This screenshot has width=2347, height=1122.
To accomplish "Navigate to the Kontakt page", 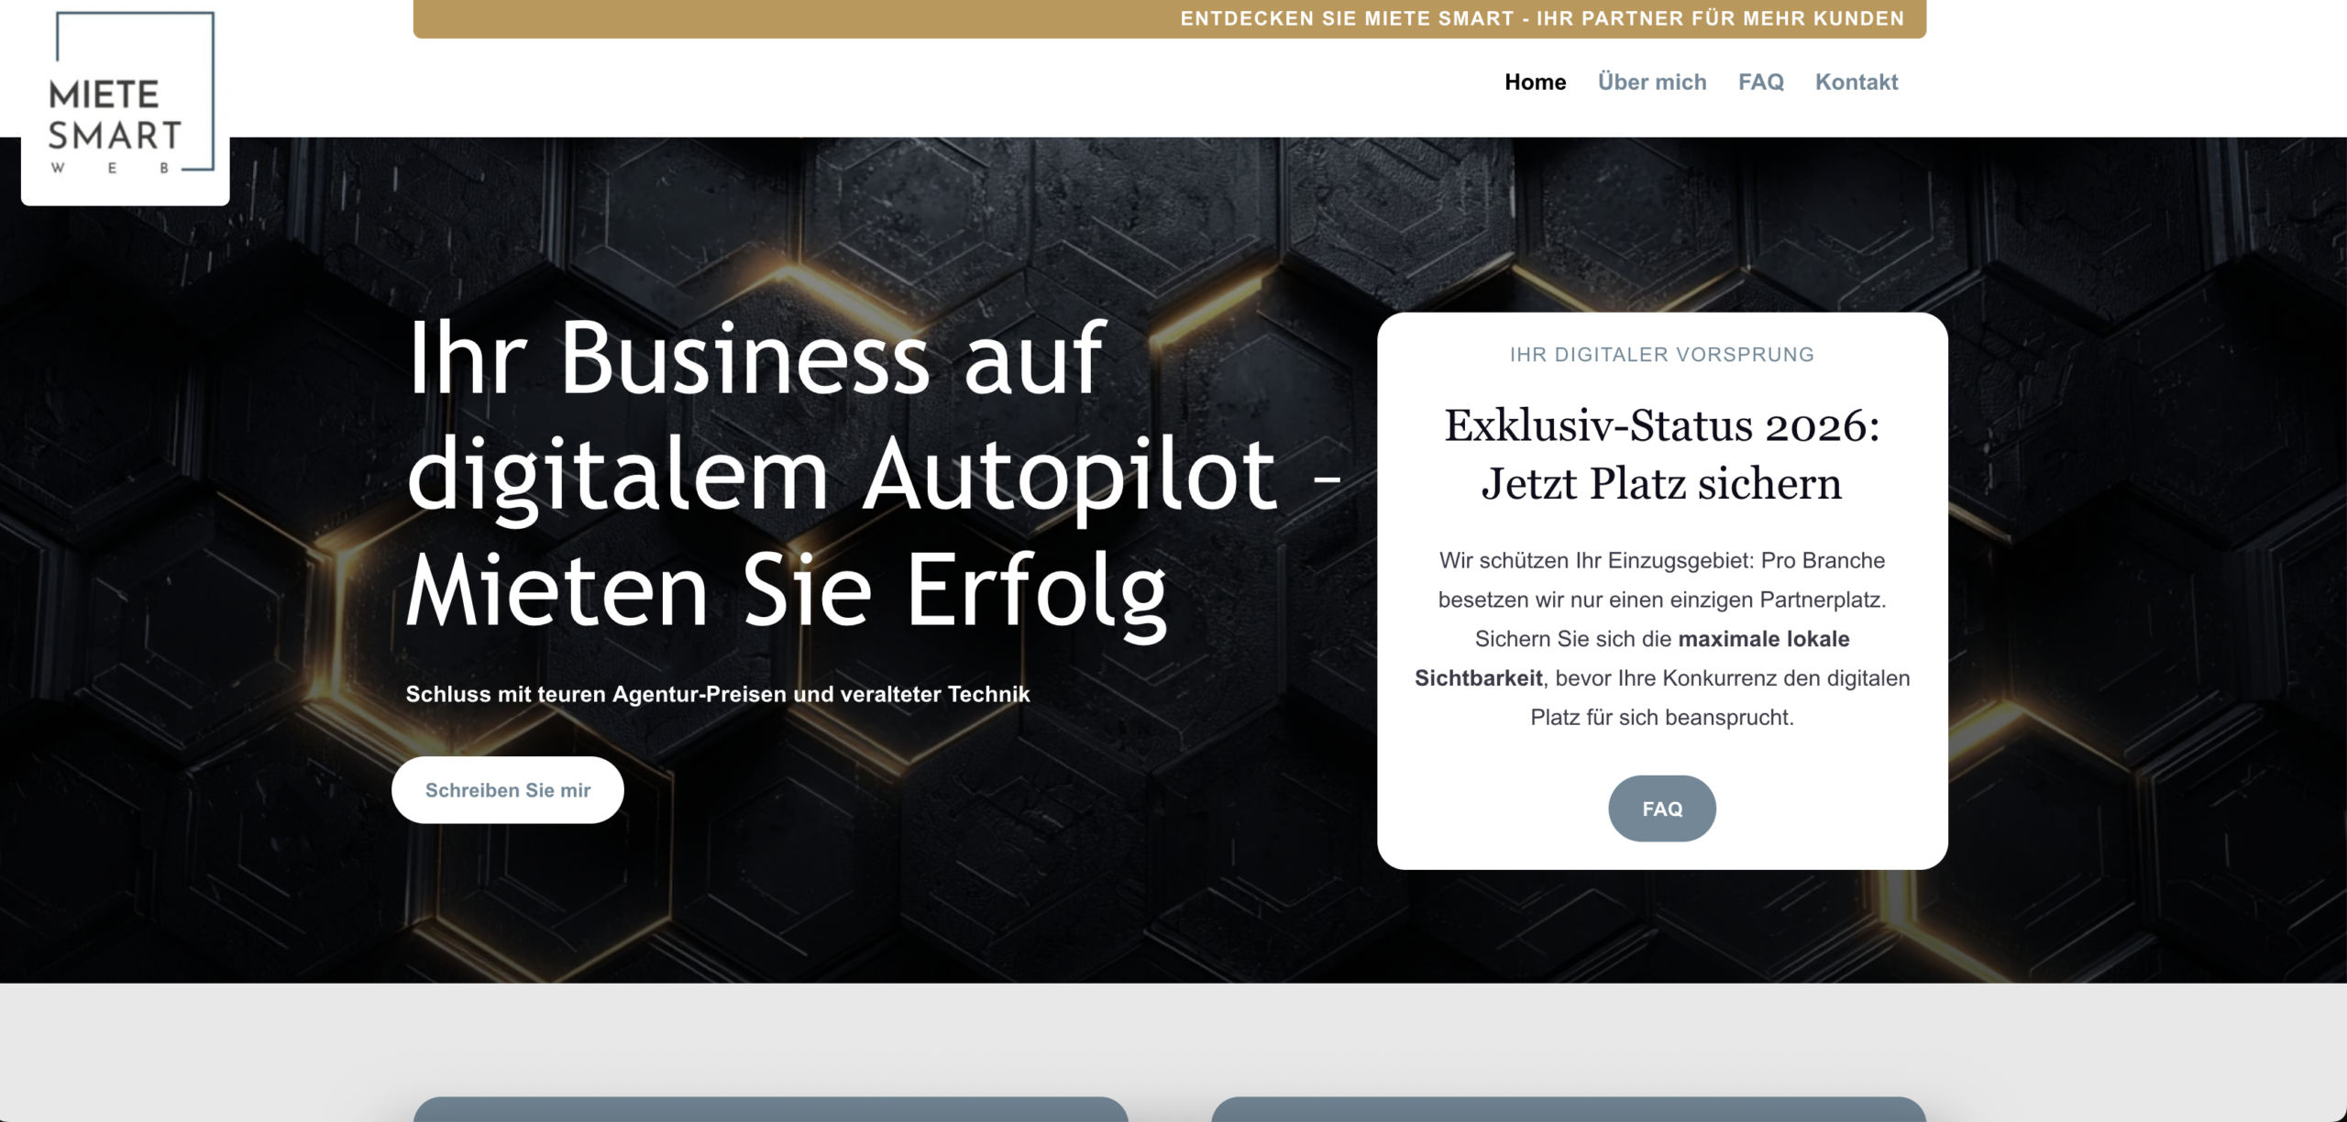I will (x=1857, y=82).
